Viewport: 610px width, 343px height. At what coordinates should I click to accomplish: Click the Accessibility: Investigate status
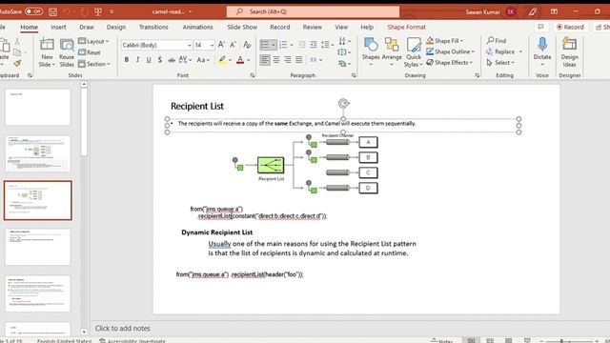[132, 341]
